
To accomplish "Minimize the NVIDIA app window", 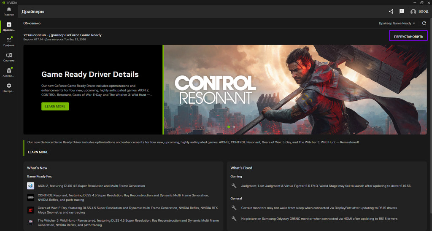I will (x=415, y=3).
